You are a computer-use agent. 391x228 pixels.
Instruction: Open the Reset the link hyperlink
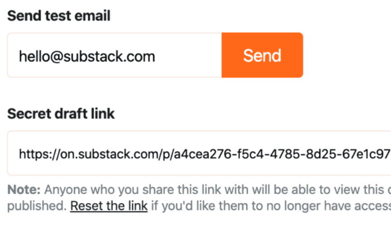point(109,206)
